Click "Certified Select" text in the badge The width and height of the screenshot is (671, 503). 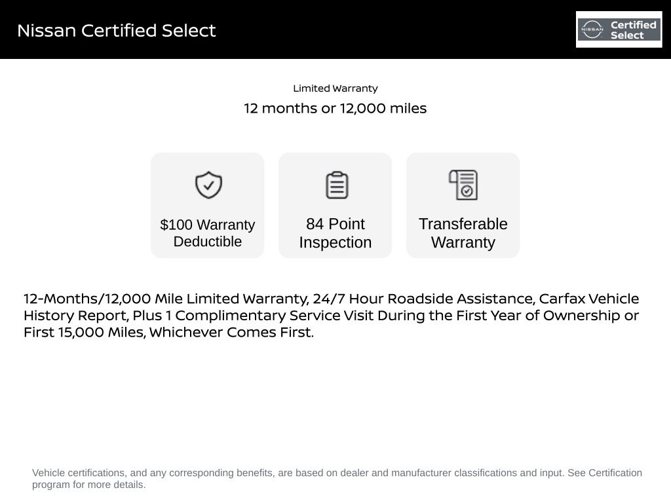coord(633,30)
